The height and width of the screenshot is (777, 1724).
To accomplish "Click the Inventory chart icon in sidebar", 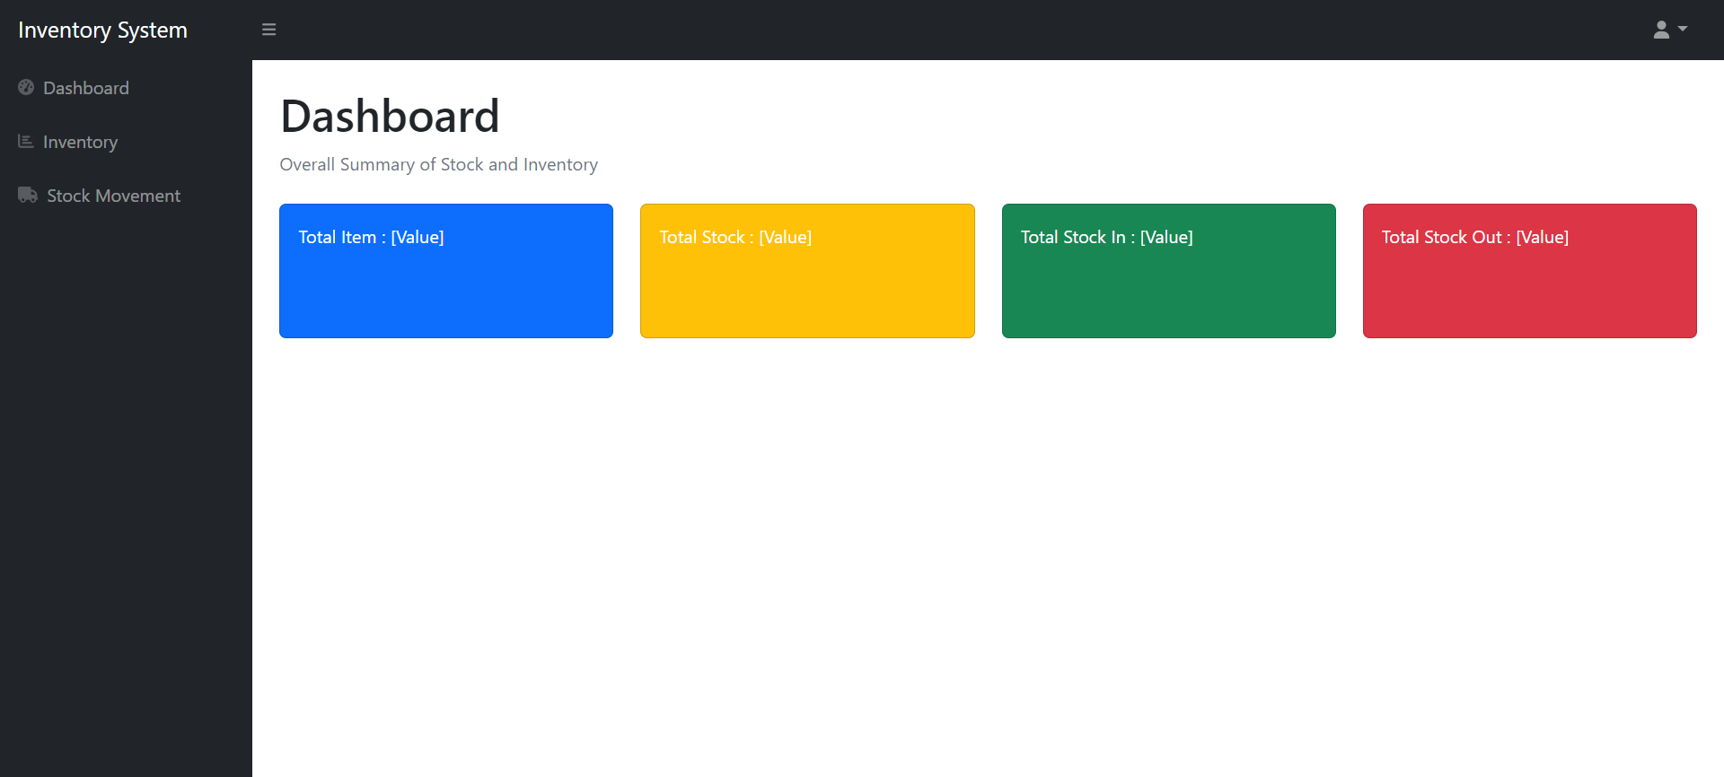I will click(26, 142).
